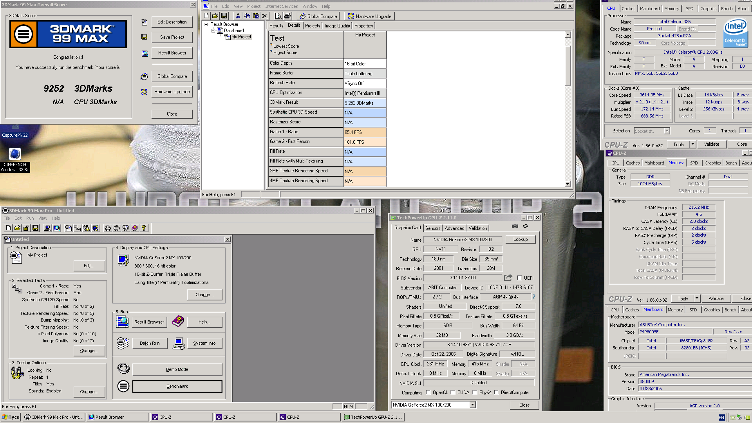Click the Hardware Upgrade toolbar button in Result Browser
The image size is (752, 423).
369,16
